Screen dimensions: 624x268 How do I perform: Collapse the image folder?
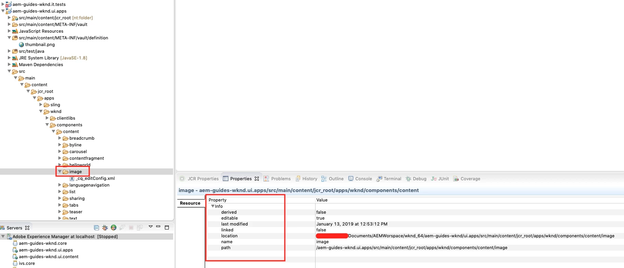[x=60, y=172]
